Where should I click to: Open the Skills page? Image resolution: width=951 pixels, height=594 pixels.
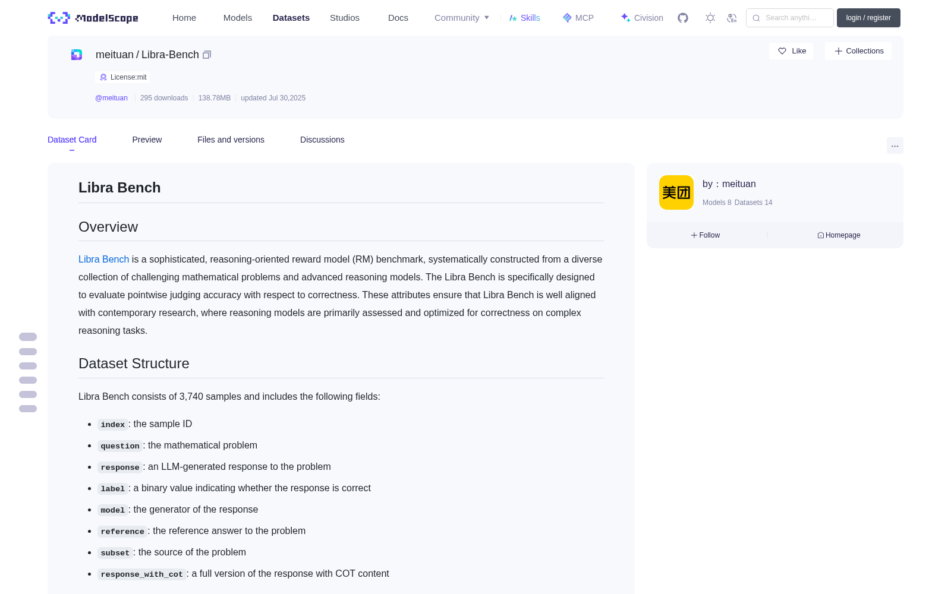click(524, 18)
